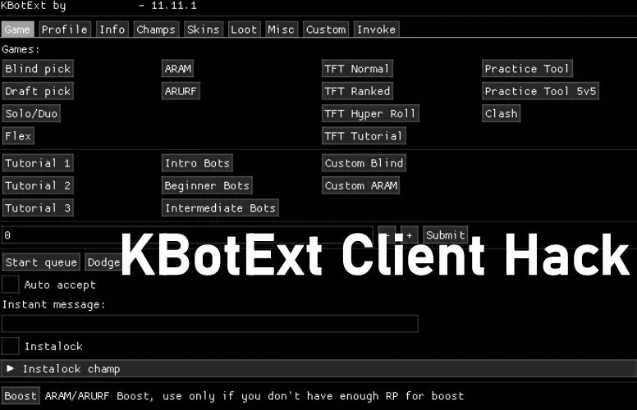This screenshot has height=410, width=637.
Task: Expand the Instalock champ section
Action: [318, 368]
